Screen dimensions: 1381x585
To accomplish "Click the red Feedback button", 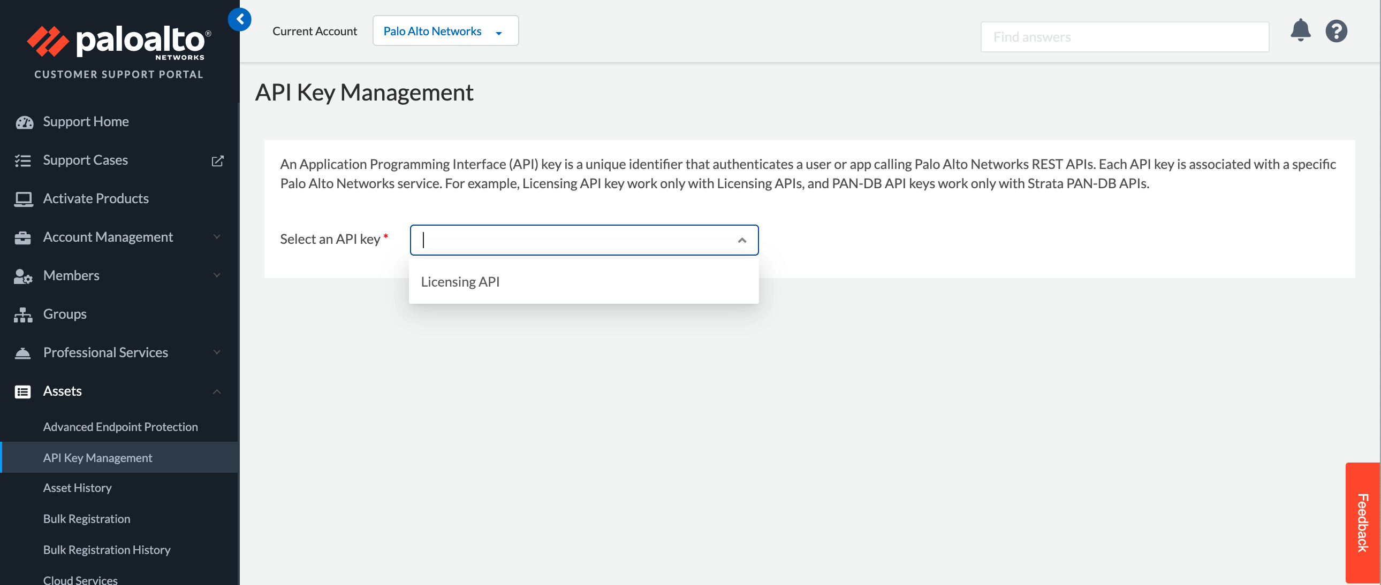I will click(x=1362, y=522).
